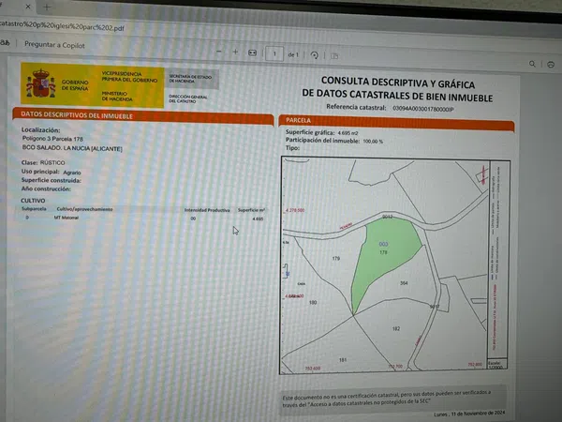Click the fit-to-width icon in PDF toolbar
The height and width of the screenshot is (422, 562).
252,53
